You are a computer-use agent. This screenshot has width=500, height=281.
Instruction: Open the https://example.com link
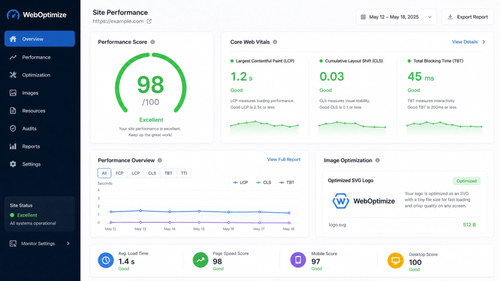[x=118, y=21]
